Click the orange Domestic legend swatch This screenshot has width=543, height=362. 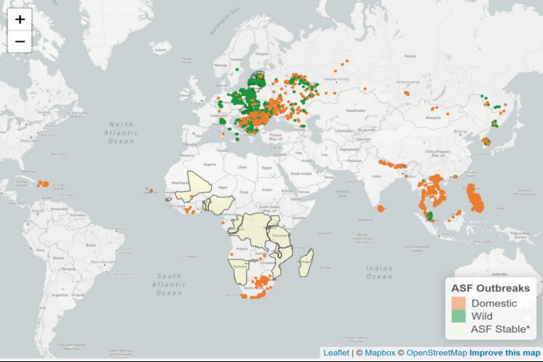(x=458, y=303)
